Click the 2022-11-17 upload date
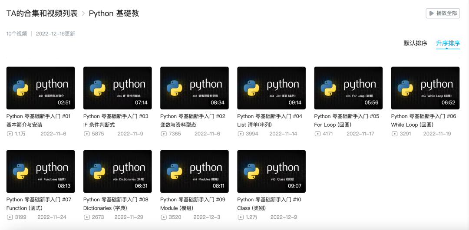The width and height of the screenshot is (469, 230). coord(360,134)
